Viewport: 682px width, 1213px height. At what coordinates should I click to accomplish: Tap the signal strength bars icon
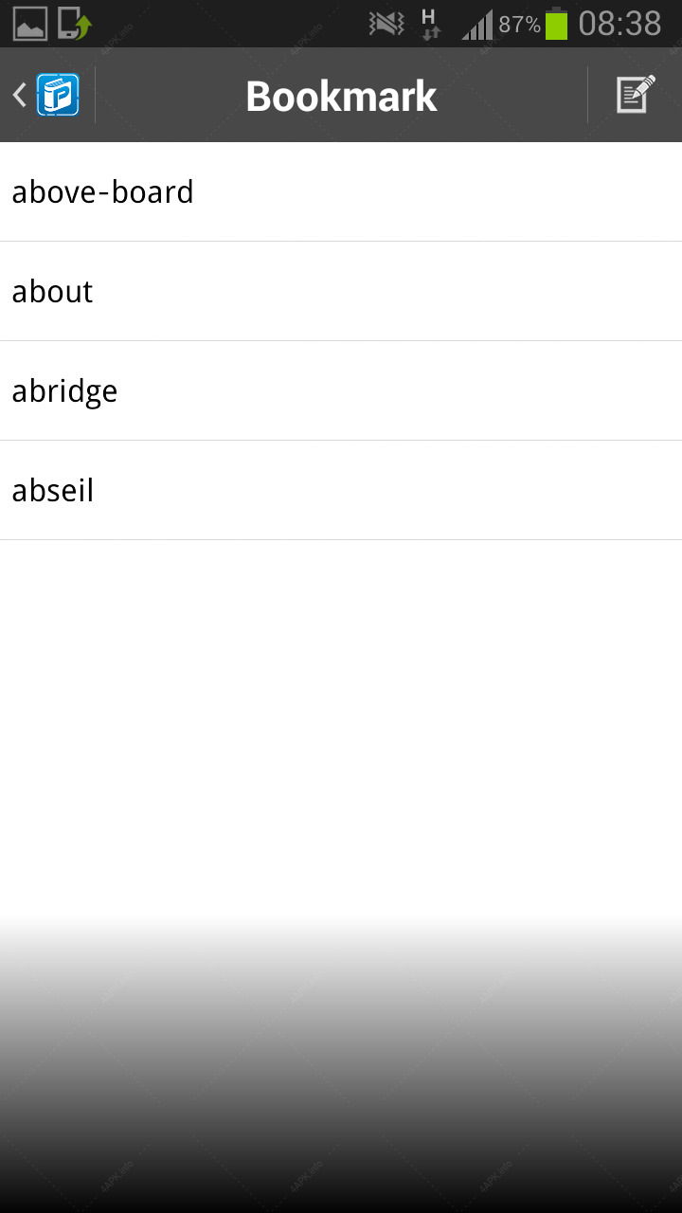477,25
